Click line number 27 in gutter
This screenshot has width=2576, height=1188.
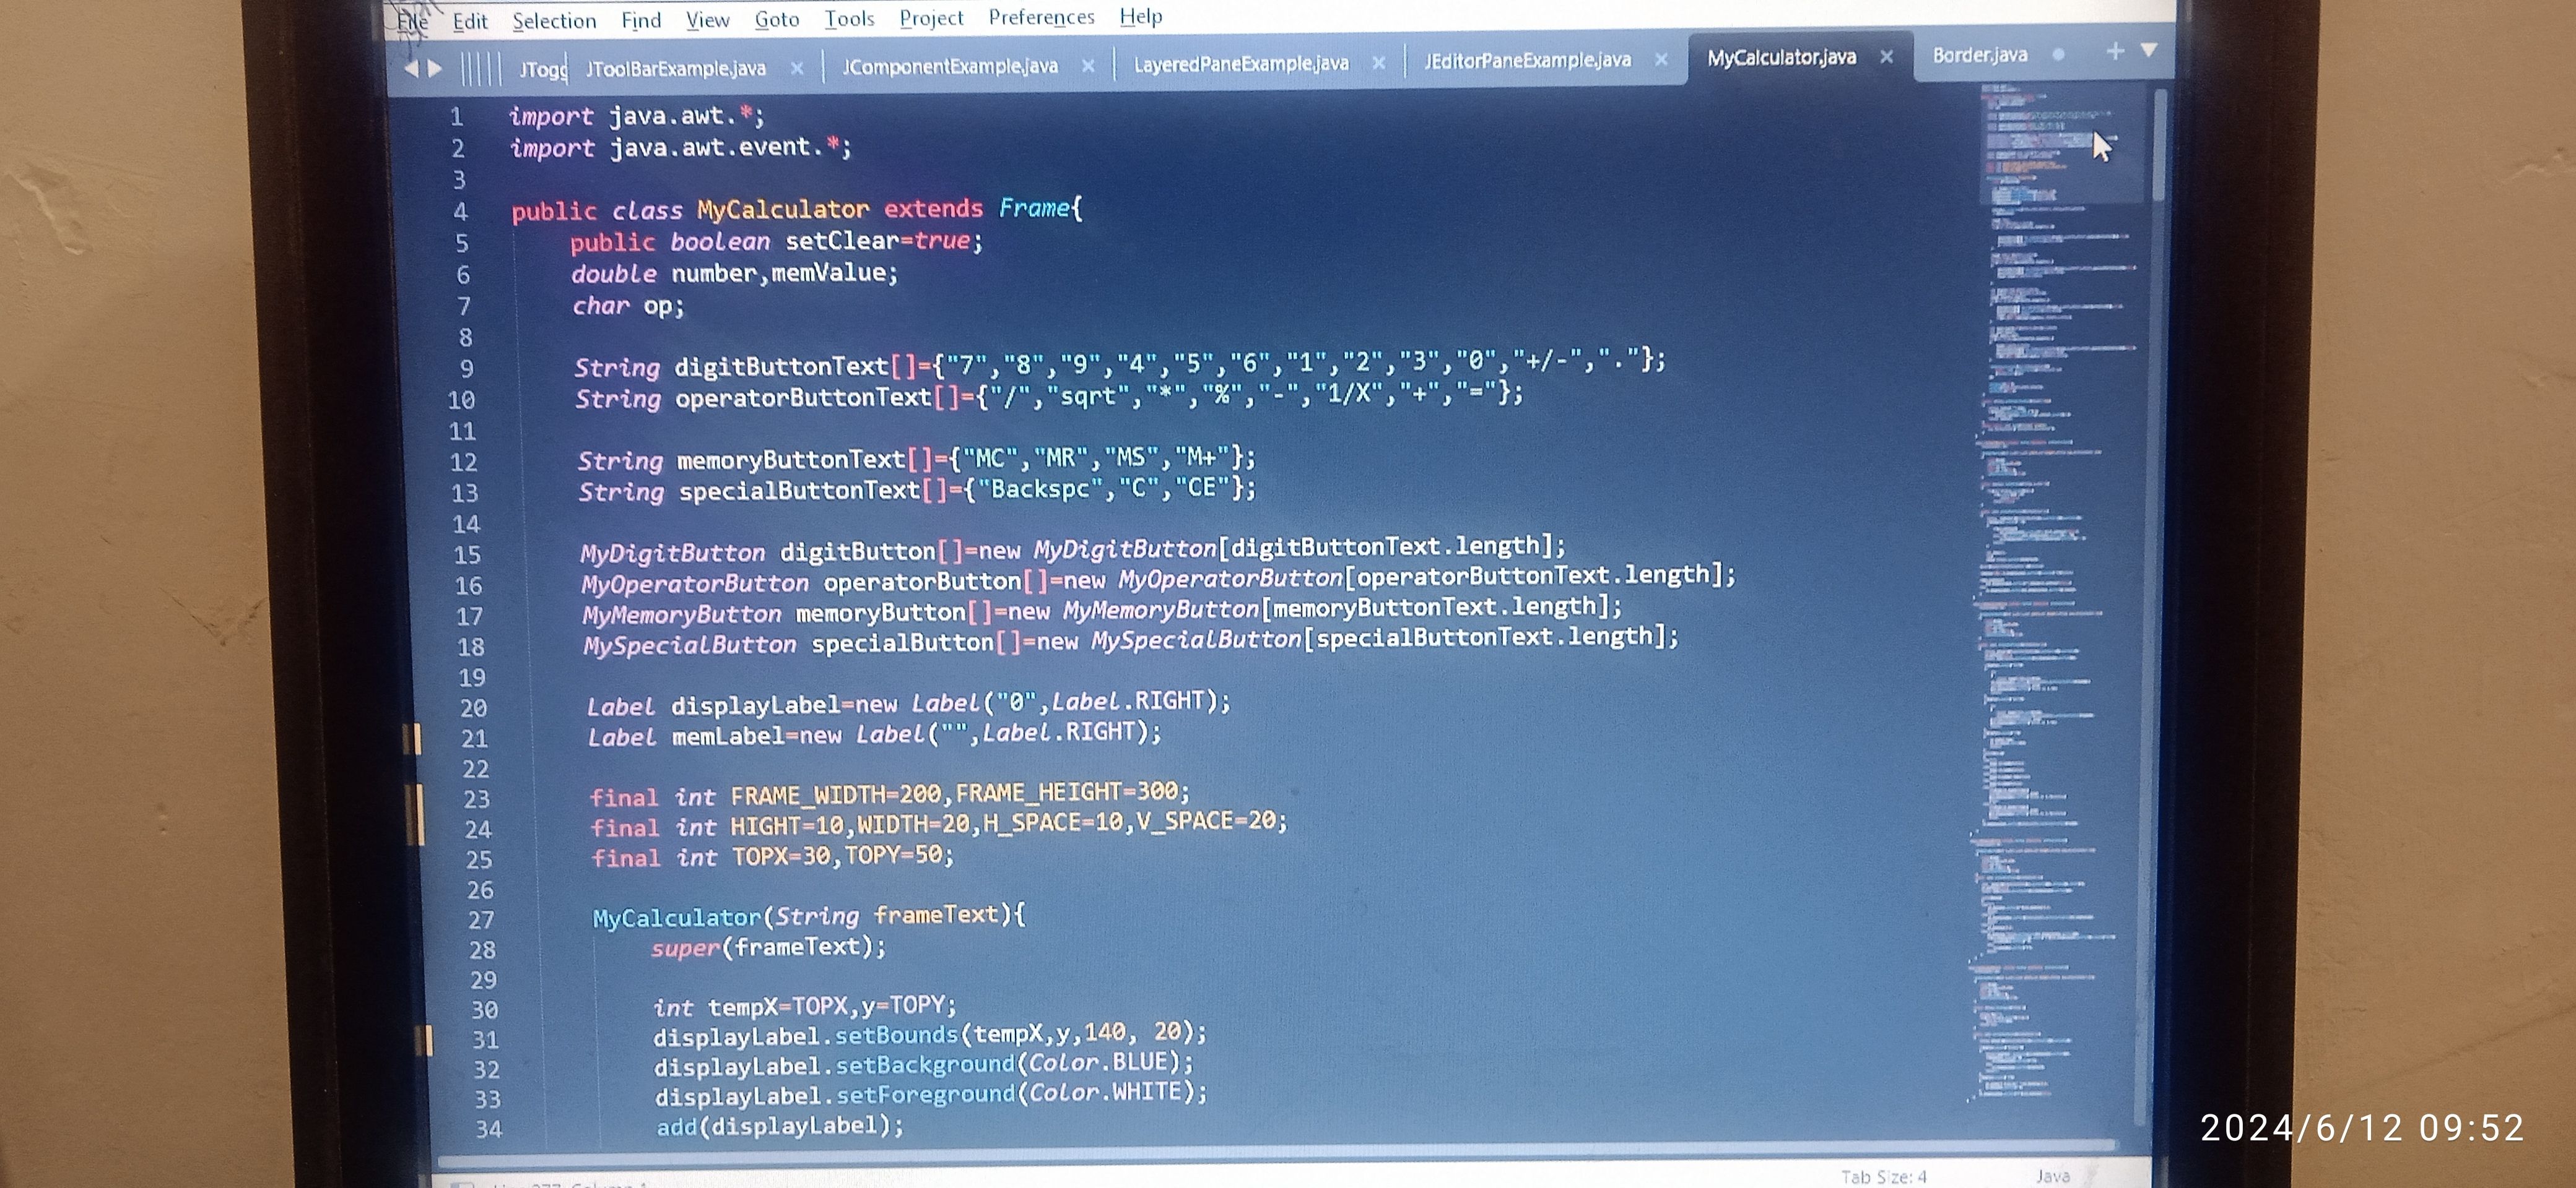(x=480, y=920)
